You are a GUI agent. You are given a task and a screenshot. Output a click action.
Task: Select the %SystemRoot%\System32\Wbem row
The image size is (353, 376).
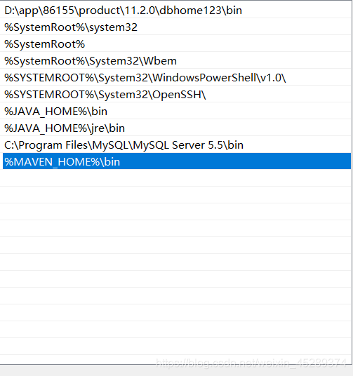click(176, 61)
